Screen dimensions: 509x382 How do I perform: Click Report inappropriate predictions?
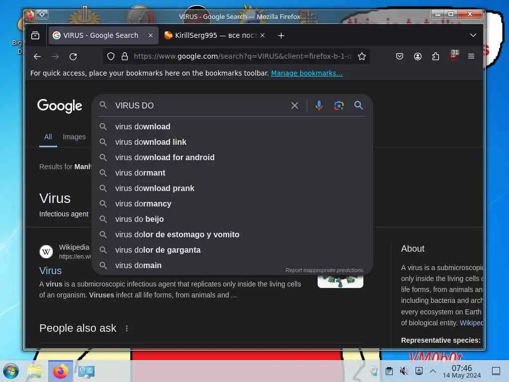pos(324,270)
